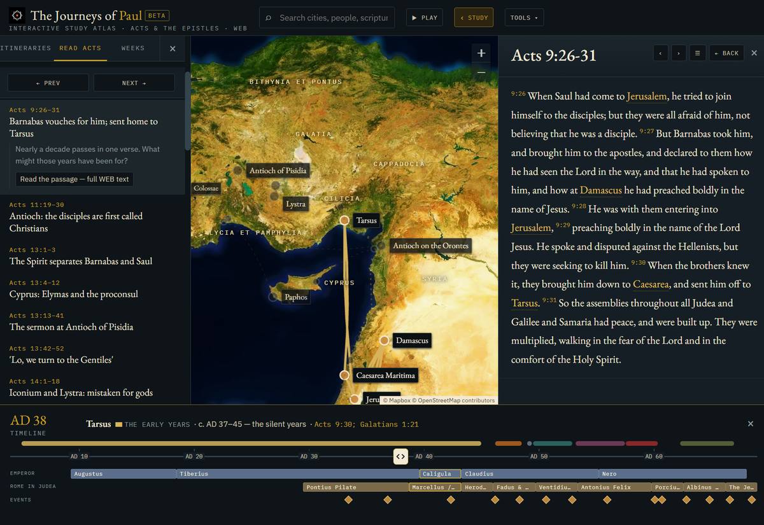The image size is (764, 525).
Task: Open the Weeks tab
Action: click(133, 48)
